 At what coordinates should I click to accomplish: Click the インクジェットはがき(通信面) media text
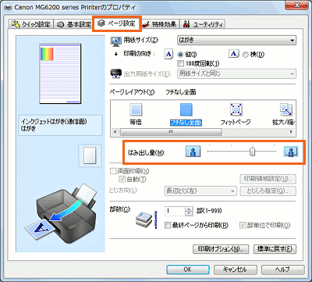[54, 121]
